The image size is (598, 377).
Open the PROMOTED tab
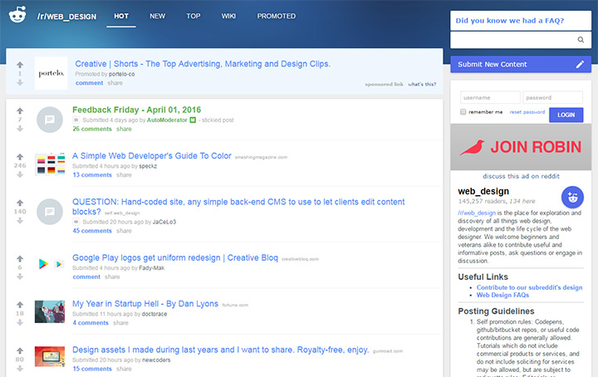click(277, 16)
